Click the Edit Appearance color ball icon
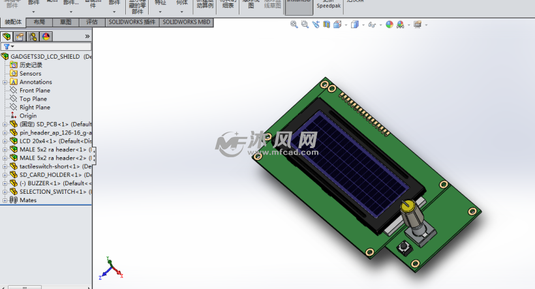This screenshot has width=535, height=289. point(390,24)
